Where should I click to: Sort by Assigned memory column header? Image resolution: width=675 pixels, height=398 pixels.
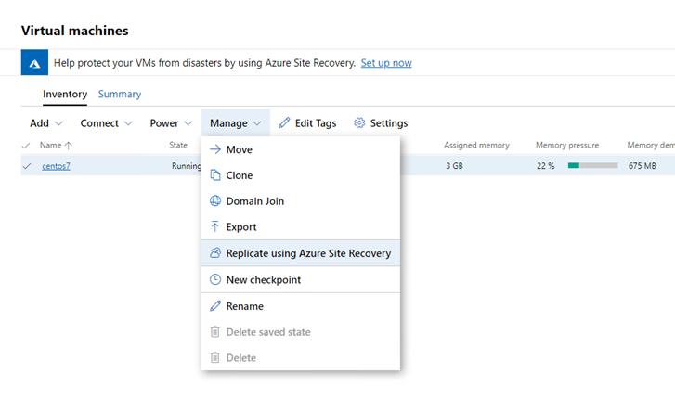[x=476, y=145]
